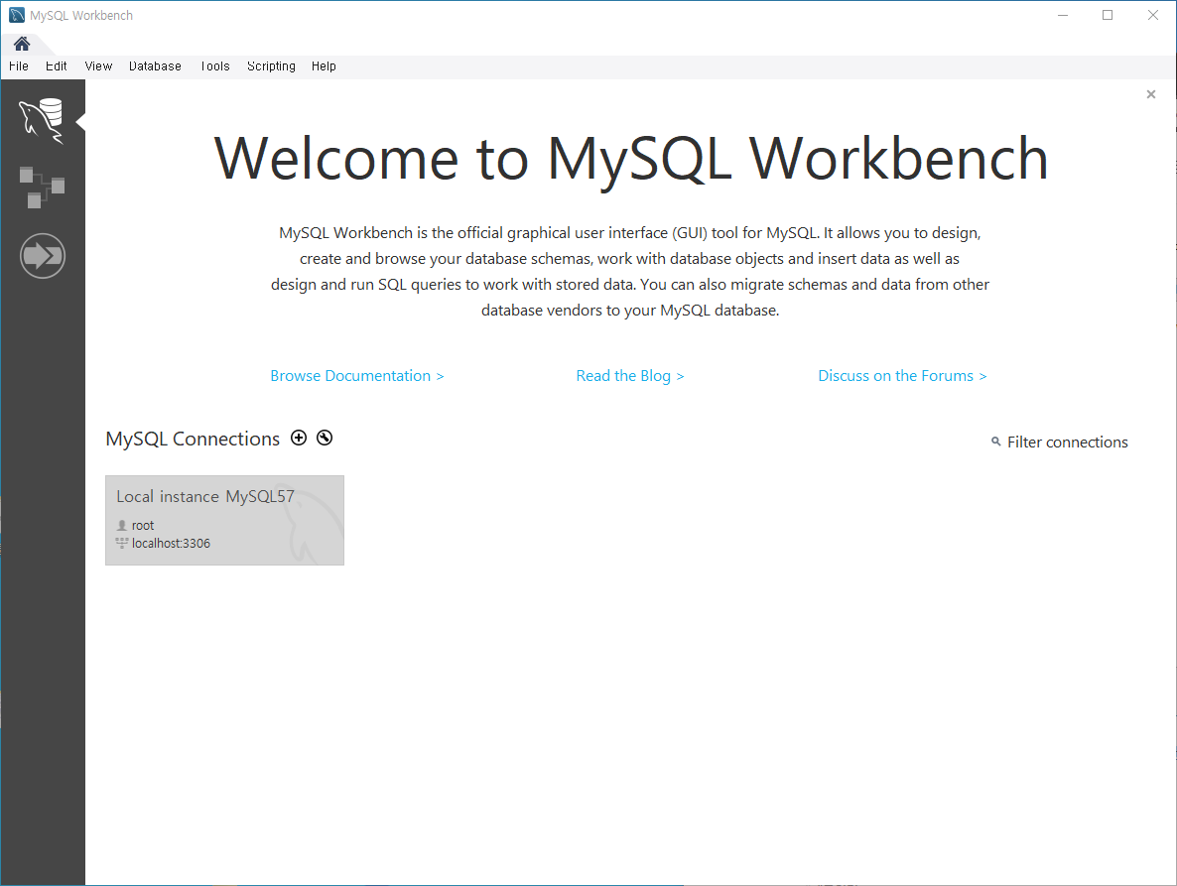Open the Models sidebar icon

coord(42,188)
